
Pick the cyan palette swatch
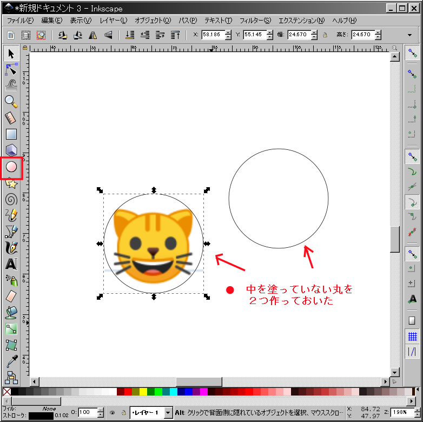click(174, 392)
